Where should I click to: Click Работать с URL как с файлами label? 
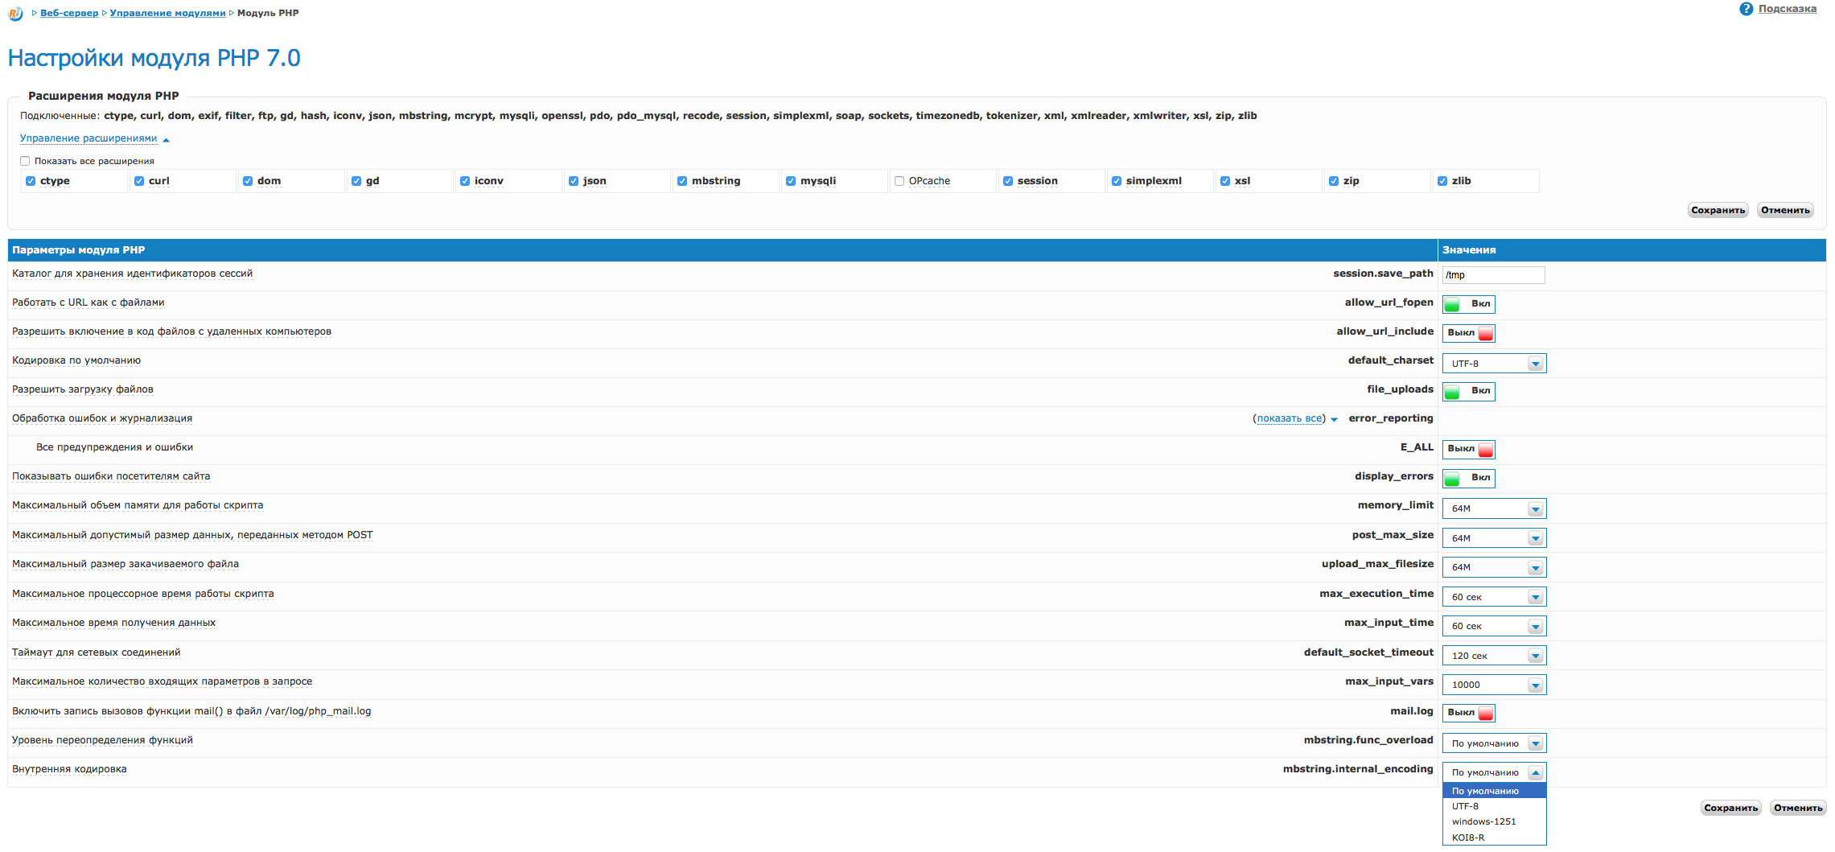[88, 303]
